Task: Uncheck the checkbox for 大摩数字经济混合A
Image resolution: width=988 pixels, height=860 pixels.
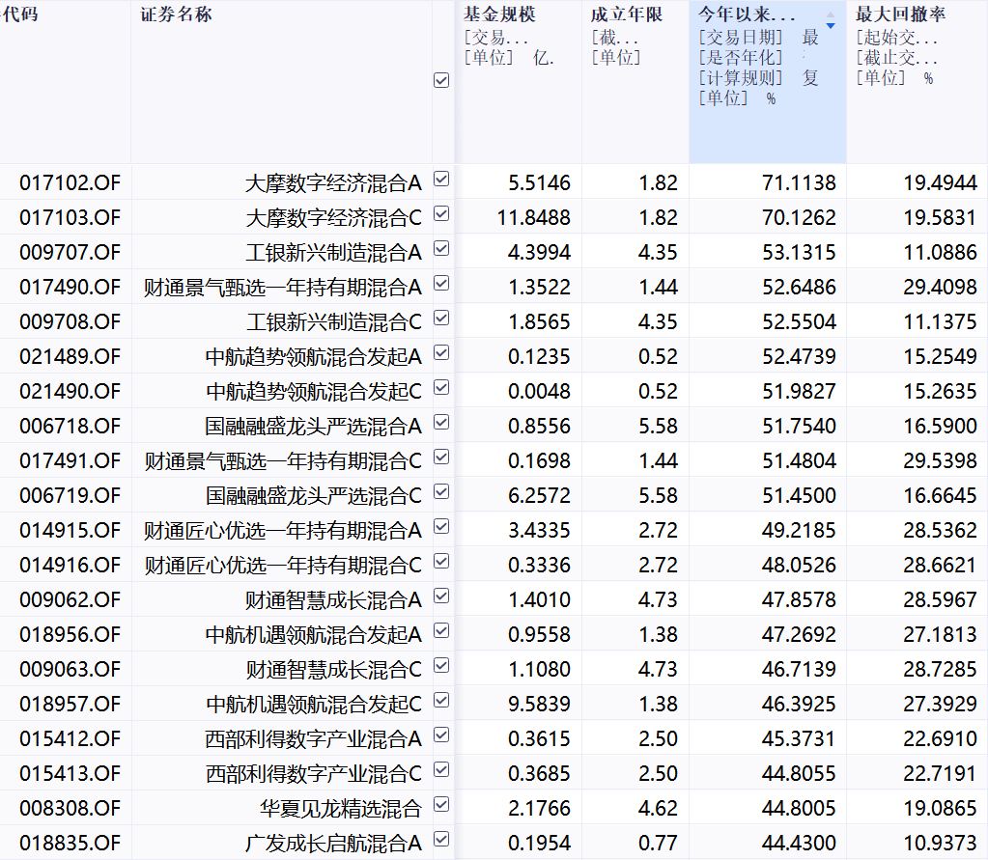Action: pyautogui.click(x=441, y=180)
